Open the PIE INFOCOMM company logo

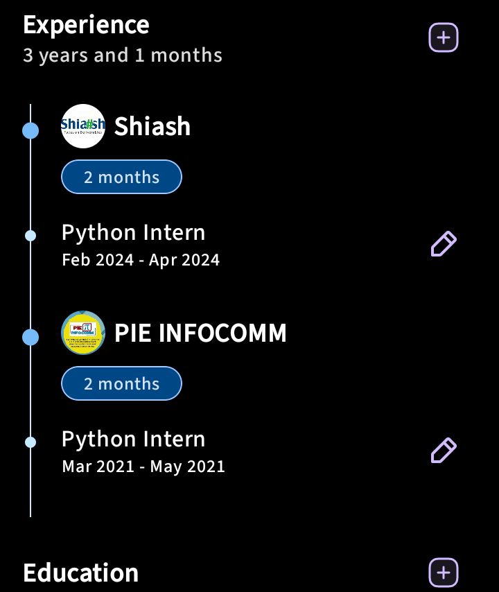[83, 333]
